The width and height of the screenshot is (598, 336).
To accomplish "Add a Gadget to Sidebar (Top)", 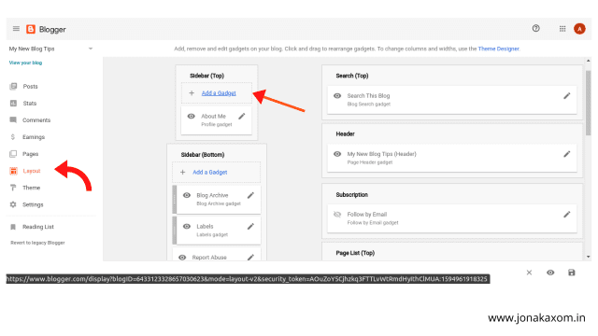I will (219, 93).
